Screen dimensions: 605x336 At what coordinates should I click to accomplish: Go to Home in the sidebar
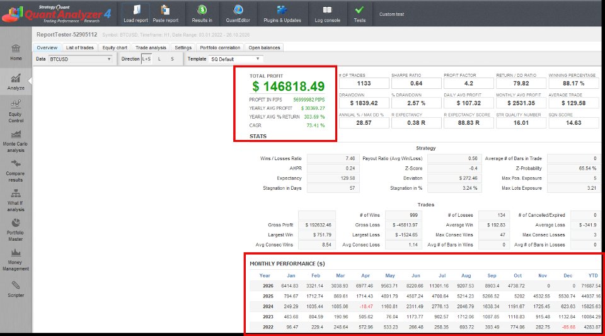(16, 52)
